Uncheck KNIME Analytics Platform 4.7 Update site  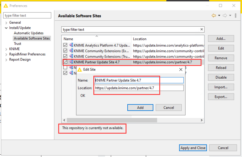(65, 45)
